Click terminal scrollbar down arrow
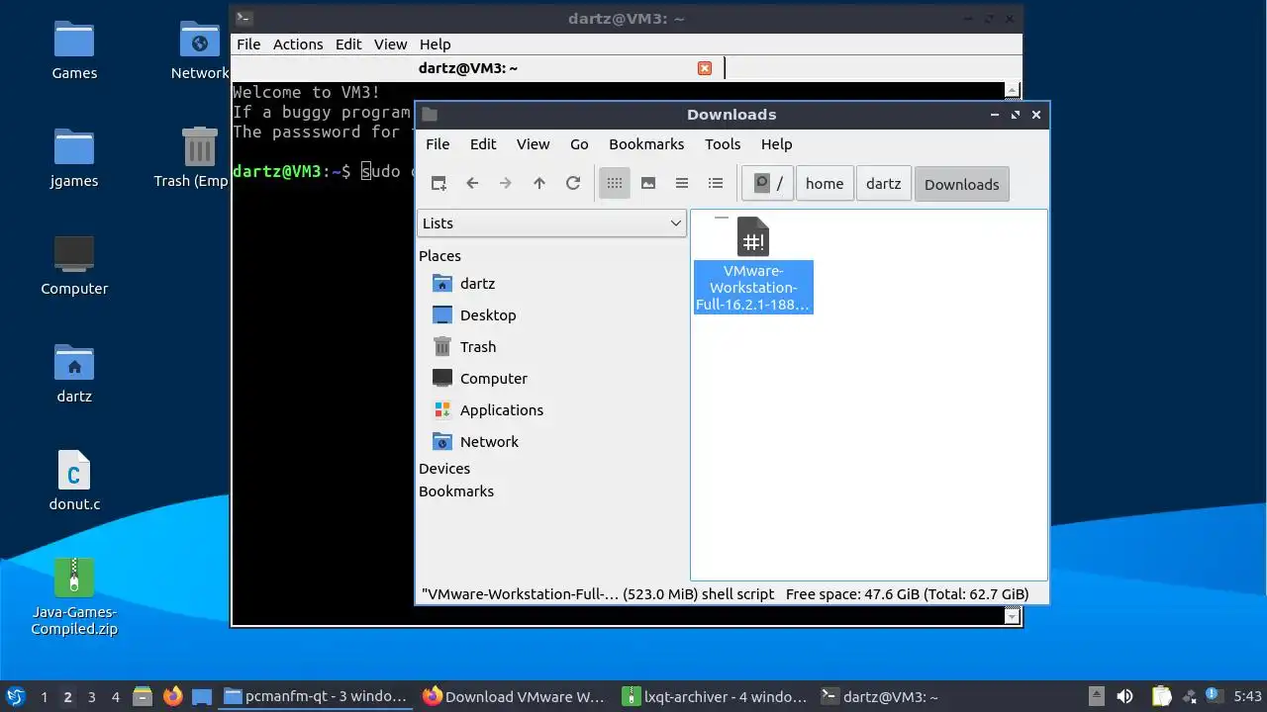 (x=1012, y=615)
